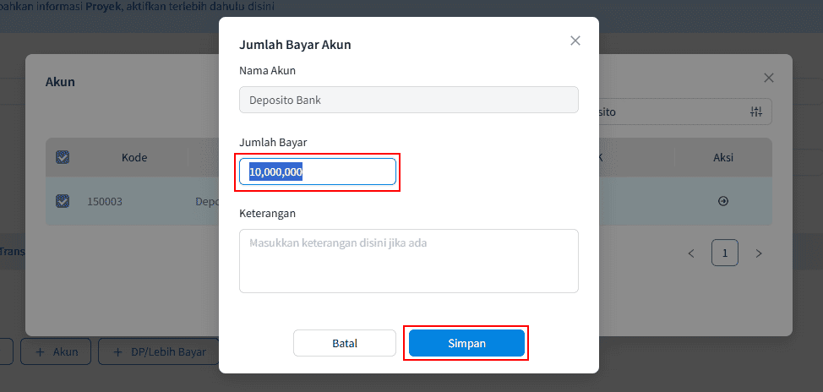This screenshot has height=392, width=823.
Task: Click the Kode column header
Action: tap(134, 157)
